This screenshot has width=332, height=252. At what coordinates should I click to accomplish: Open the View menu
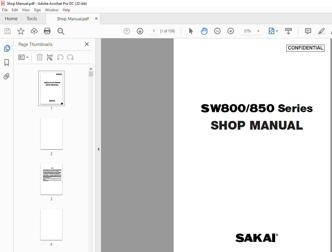26,10
